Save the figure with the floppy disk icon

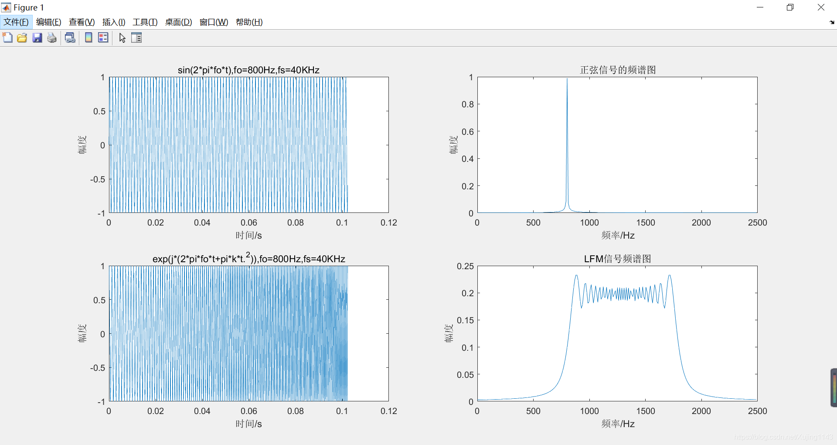pyautogui.click(x=37, y=38)
